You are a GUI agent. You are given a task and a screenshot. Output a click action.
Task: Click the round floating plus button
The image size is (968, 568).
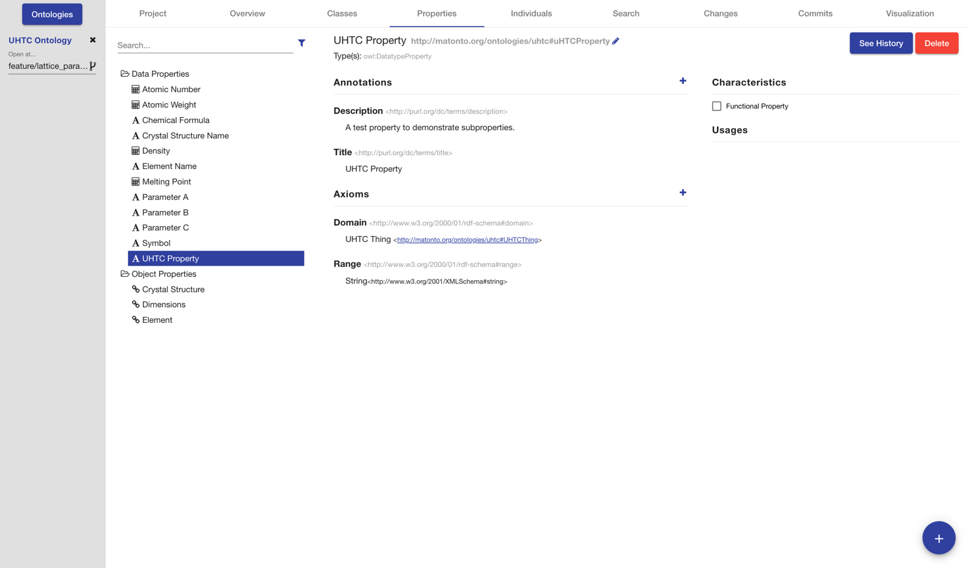point(938,538)
